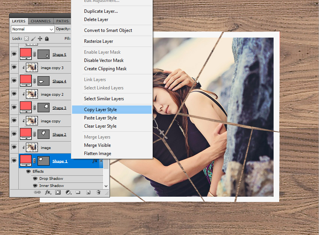
Task: Create a new group with folder icon
Action: click(x=78, y=192)
